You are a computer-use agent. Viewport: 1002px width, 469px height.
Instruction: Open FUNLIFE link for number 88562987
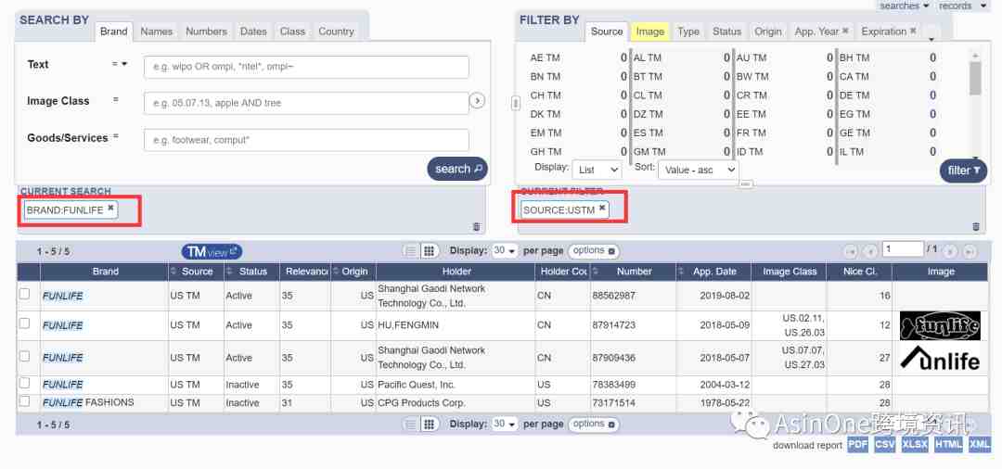(63, 296)
